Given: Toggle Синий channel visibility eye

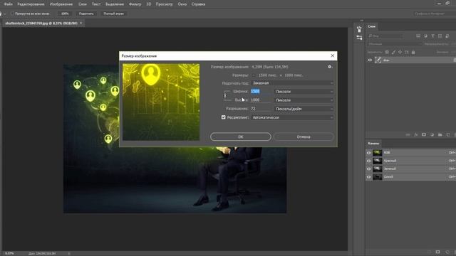Looking at the screenshot, I should (x=369, y=177).
